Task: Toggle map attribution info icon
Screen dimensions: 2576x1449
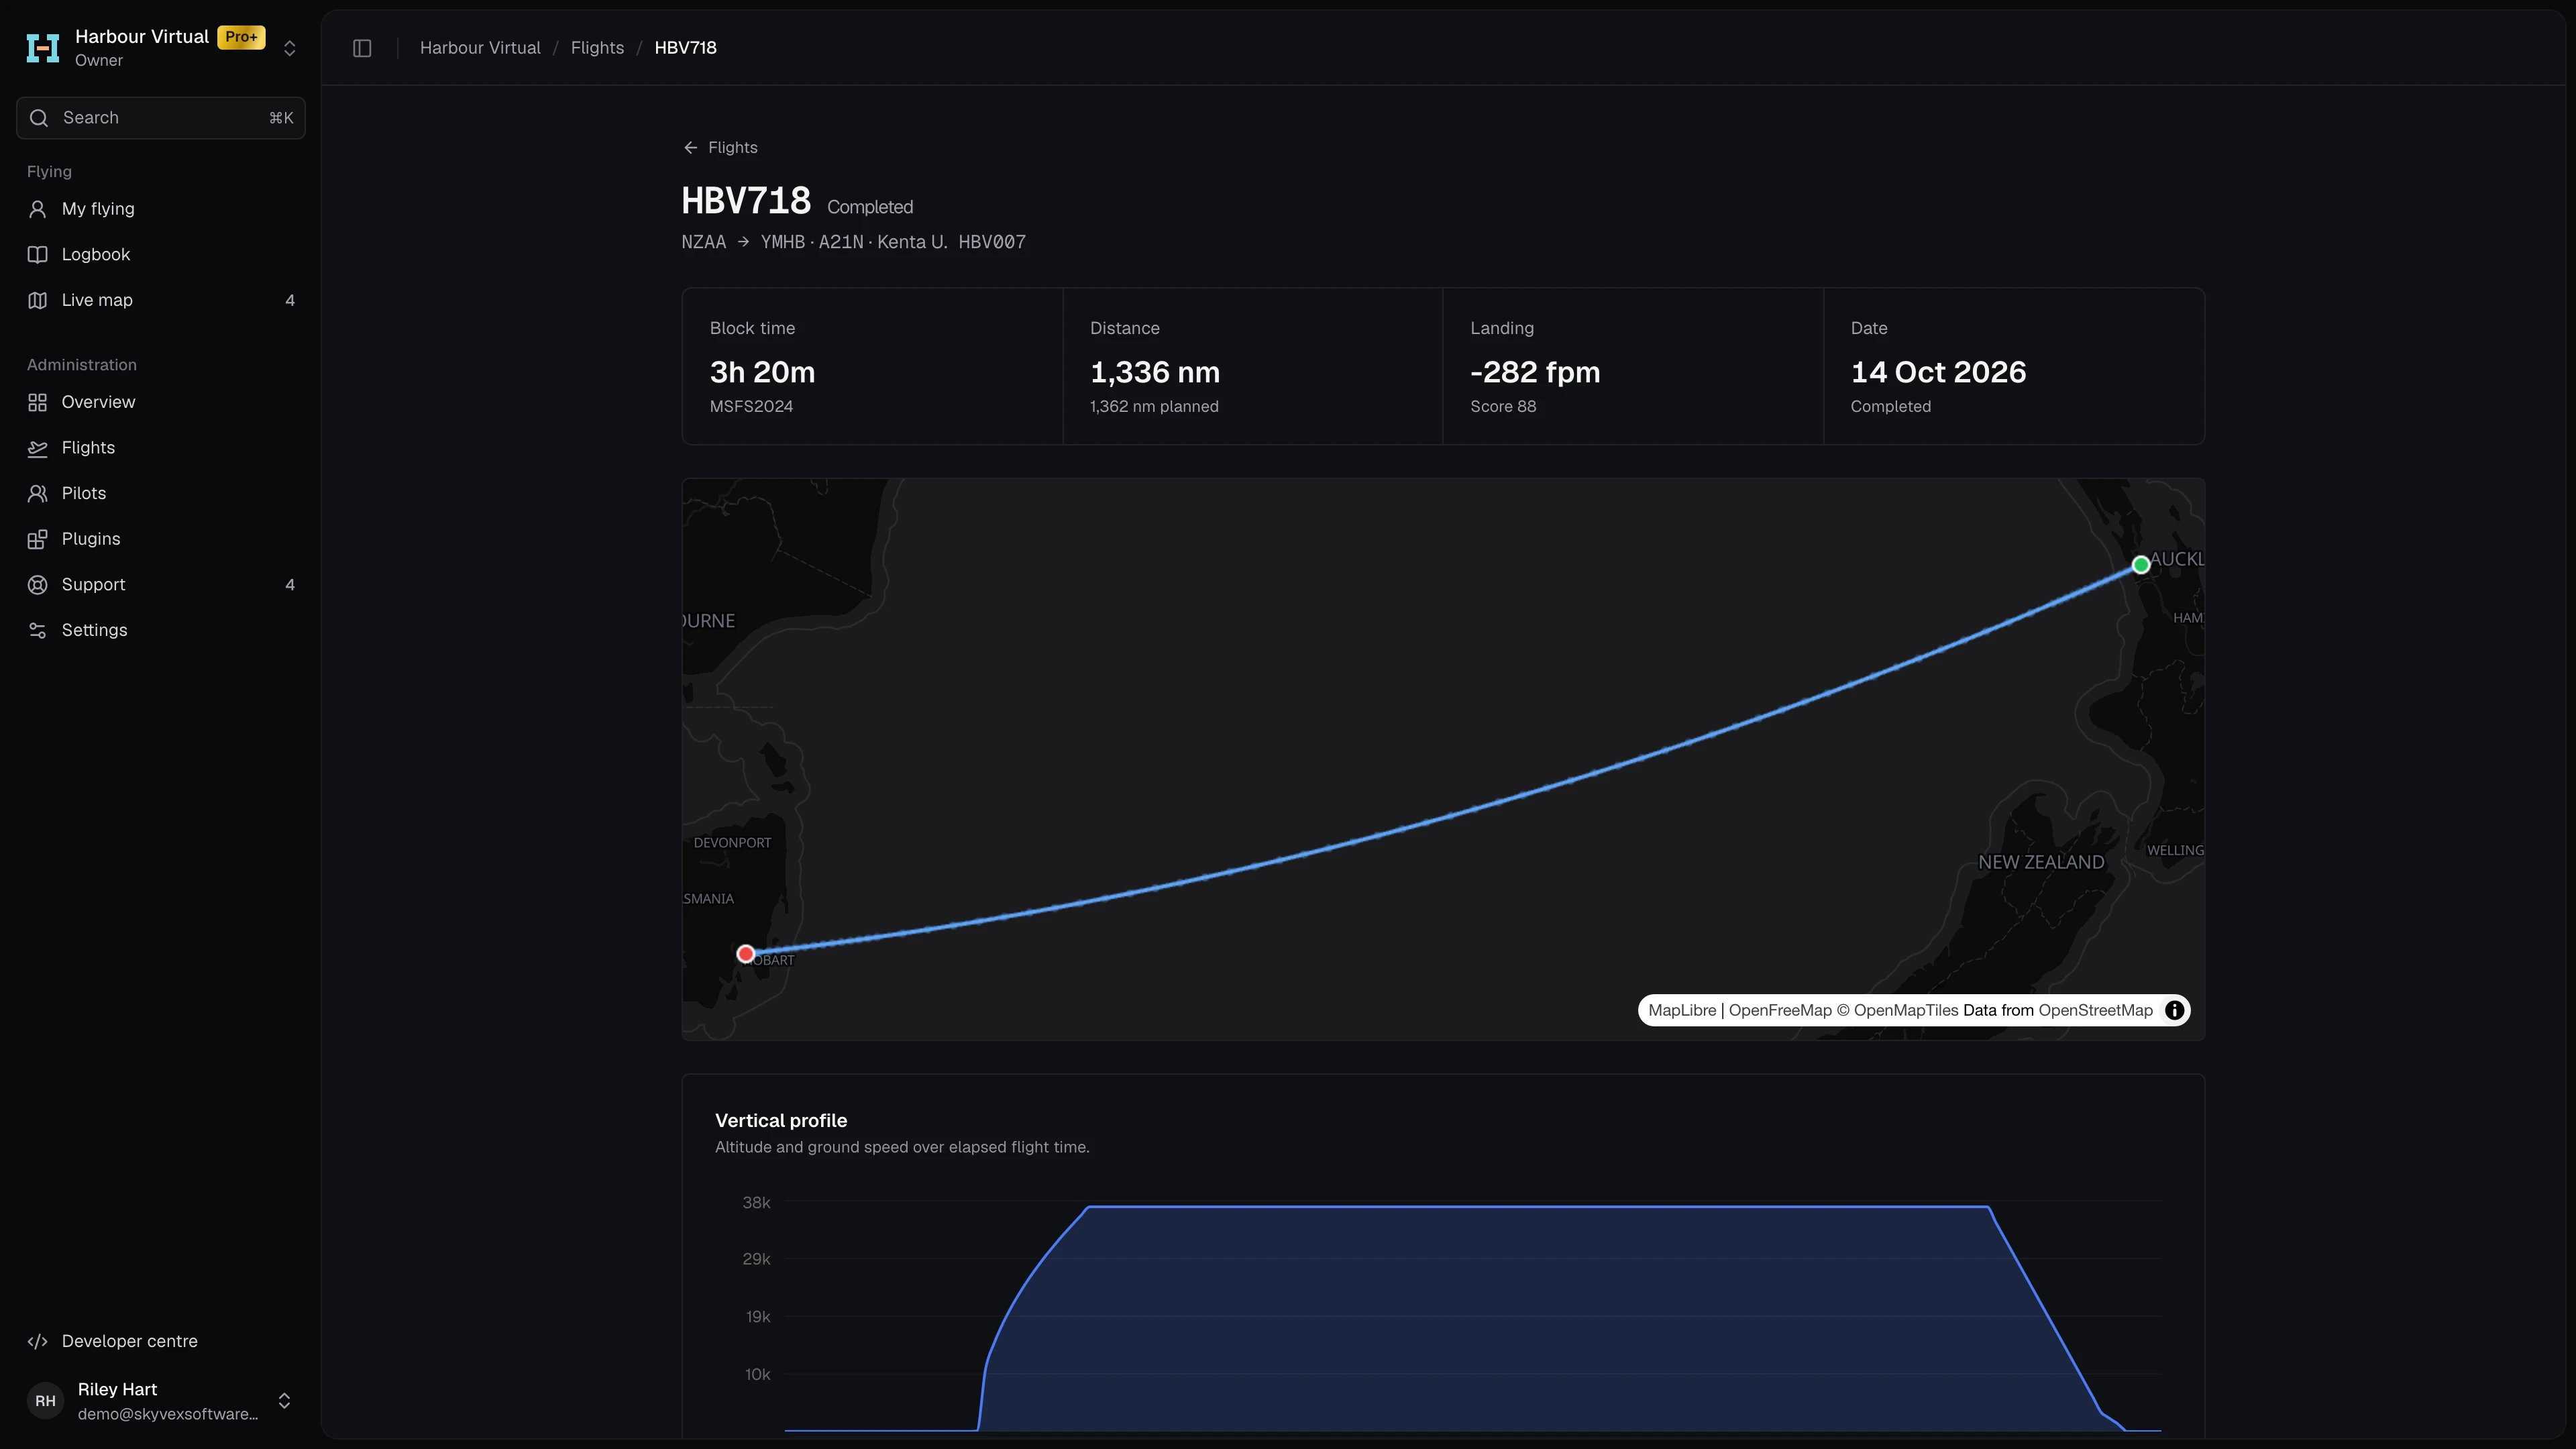Action: tap(2174, 1010)
